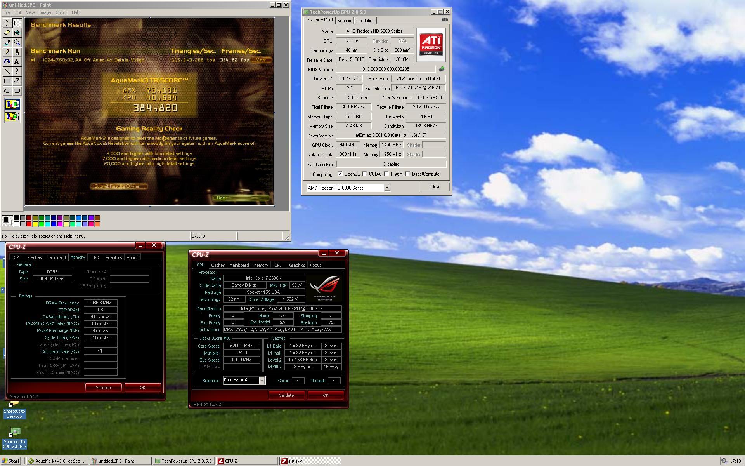The width and height of the screenshot is (745, 466).
Task: Choose the Pencil tool in Paint
Action: (7, 52)
